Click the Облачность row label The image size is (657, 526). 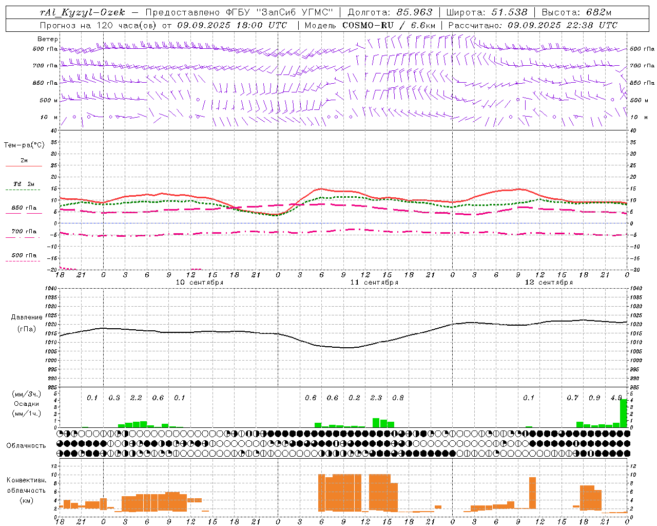26,446
